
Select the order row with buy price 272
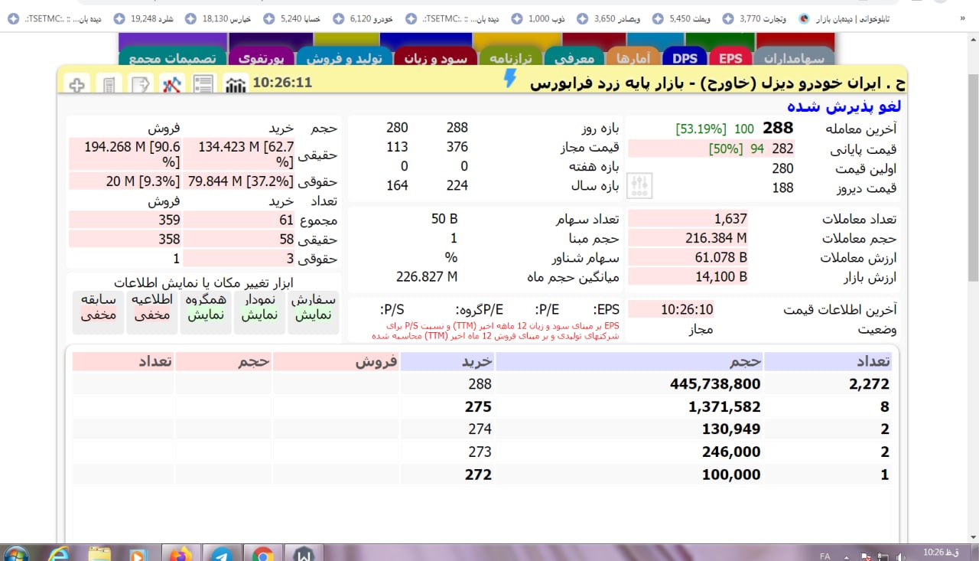[x=483, y=475]
